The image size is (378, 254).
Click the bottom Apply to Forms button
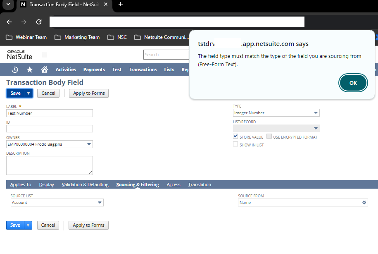(x=88, y=225)
